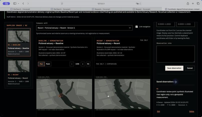Delete saved observation 01
Image resolution: width=202 pixels, height=117 pixels.
point(192,111)
